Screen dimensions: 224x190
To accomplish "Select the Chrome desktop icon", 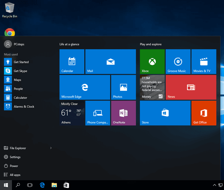I will pyautogui.click(x=10, y=32).
